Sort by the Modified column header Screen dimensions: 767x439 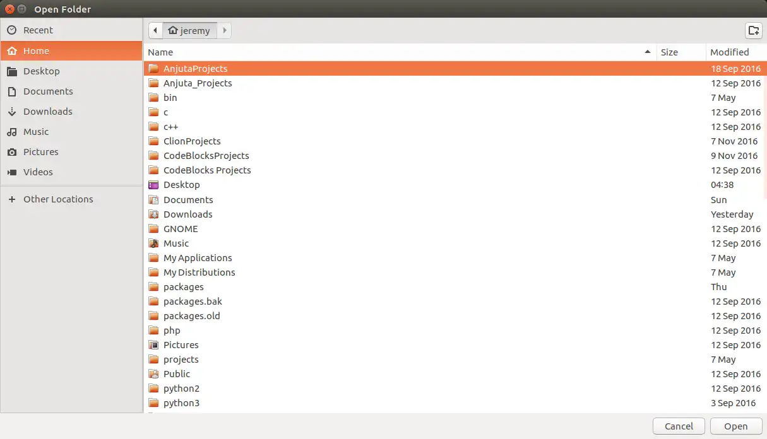click(735, 52)
